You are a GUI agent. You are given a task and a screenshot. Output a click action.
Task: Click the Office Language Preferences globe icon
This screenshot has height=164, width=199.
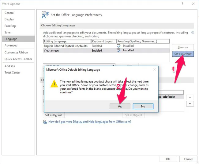[x=45, y=14]
